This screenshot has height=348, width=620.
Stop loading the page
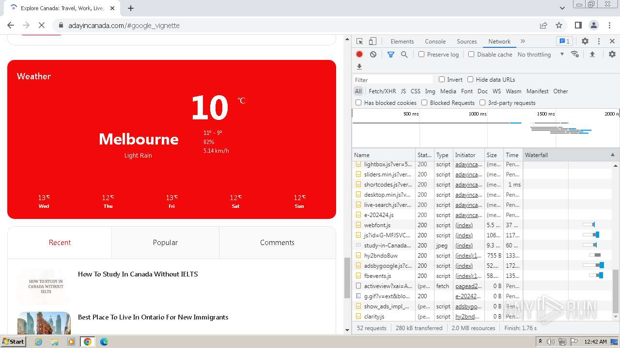pos(42,25)
